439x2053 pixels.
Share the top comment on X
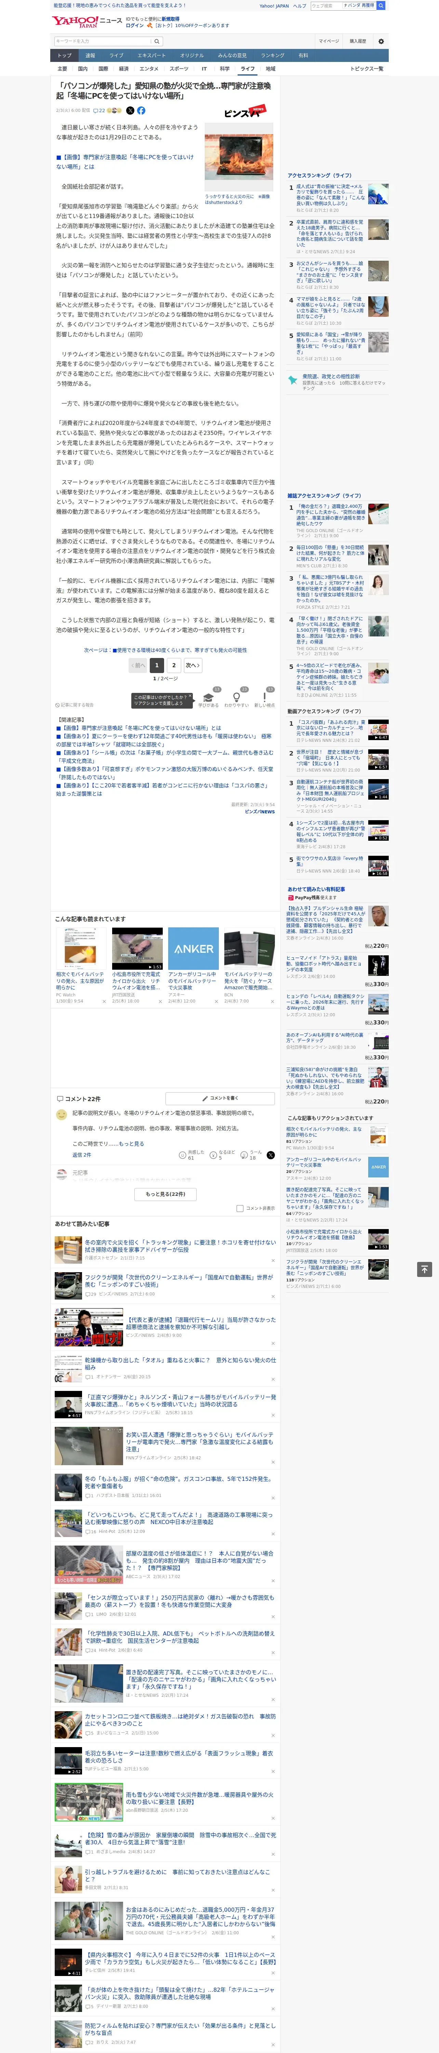point(271,1155)
